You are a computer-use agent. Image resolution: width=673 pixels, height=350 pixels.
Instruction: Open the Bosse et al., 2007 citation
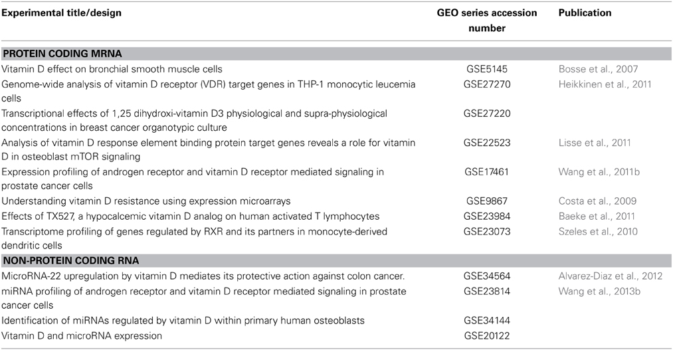tap(598, 69)
